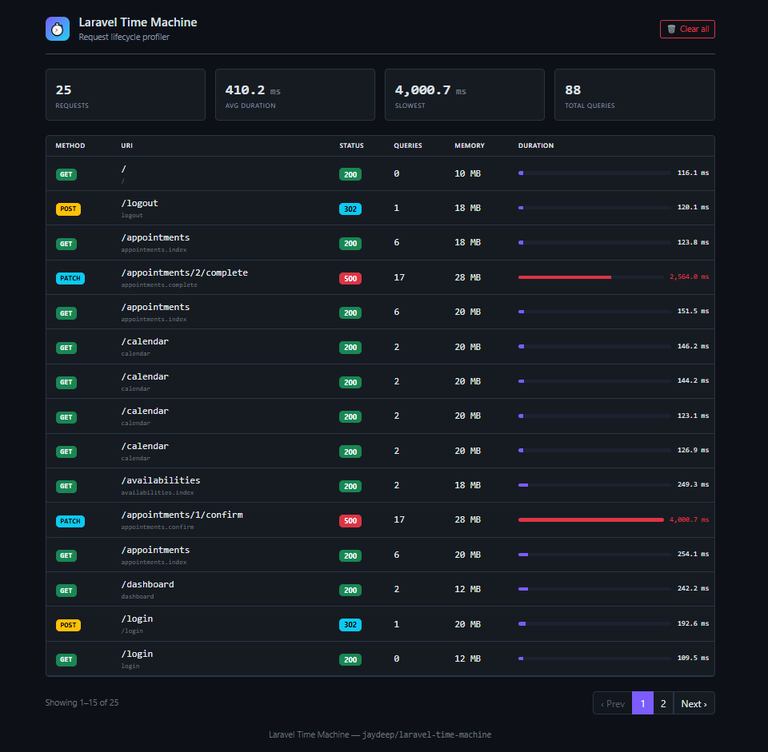Click the appointments.complete route name
This screenshot has width=768, height=752.
[159, 284]
